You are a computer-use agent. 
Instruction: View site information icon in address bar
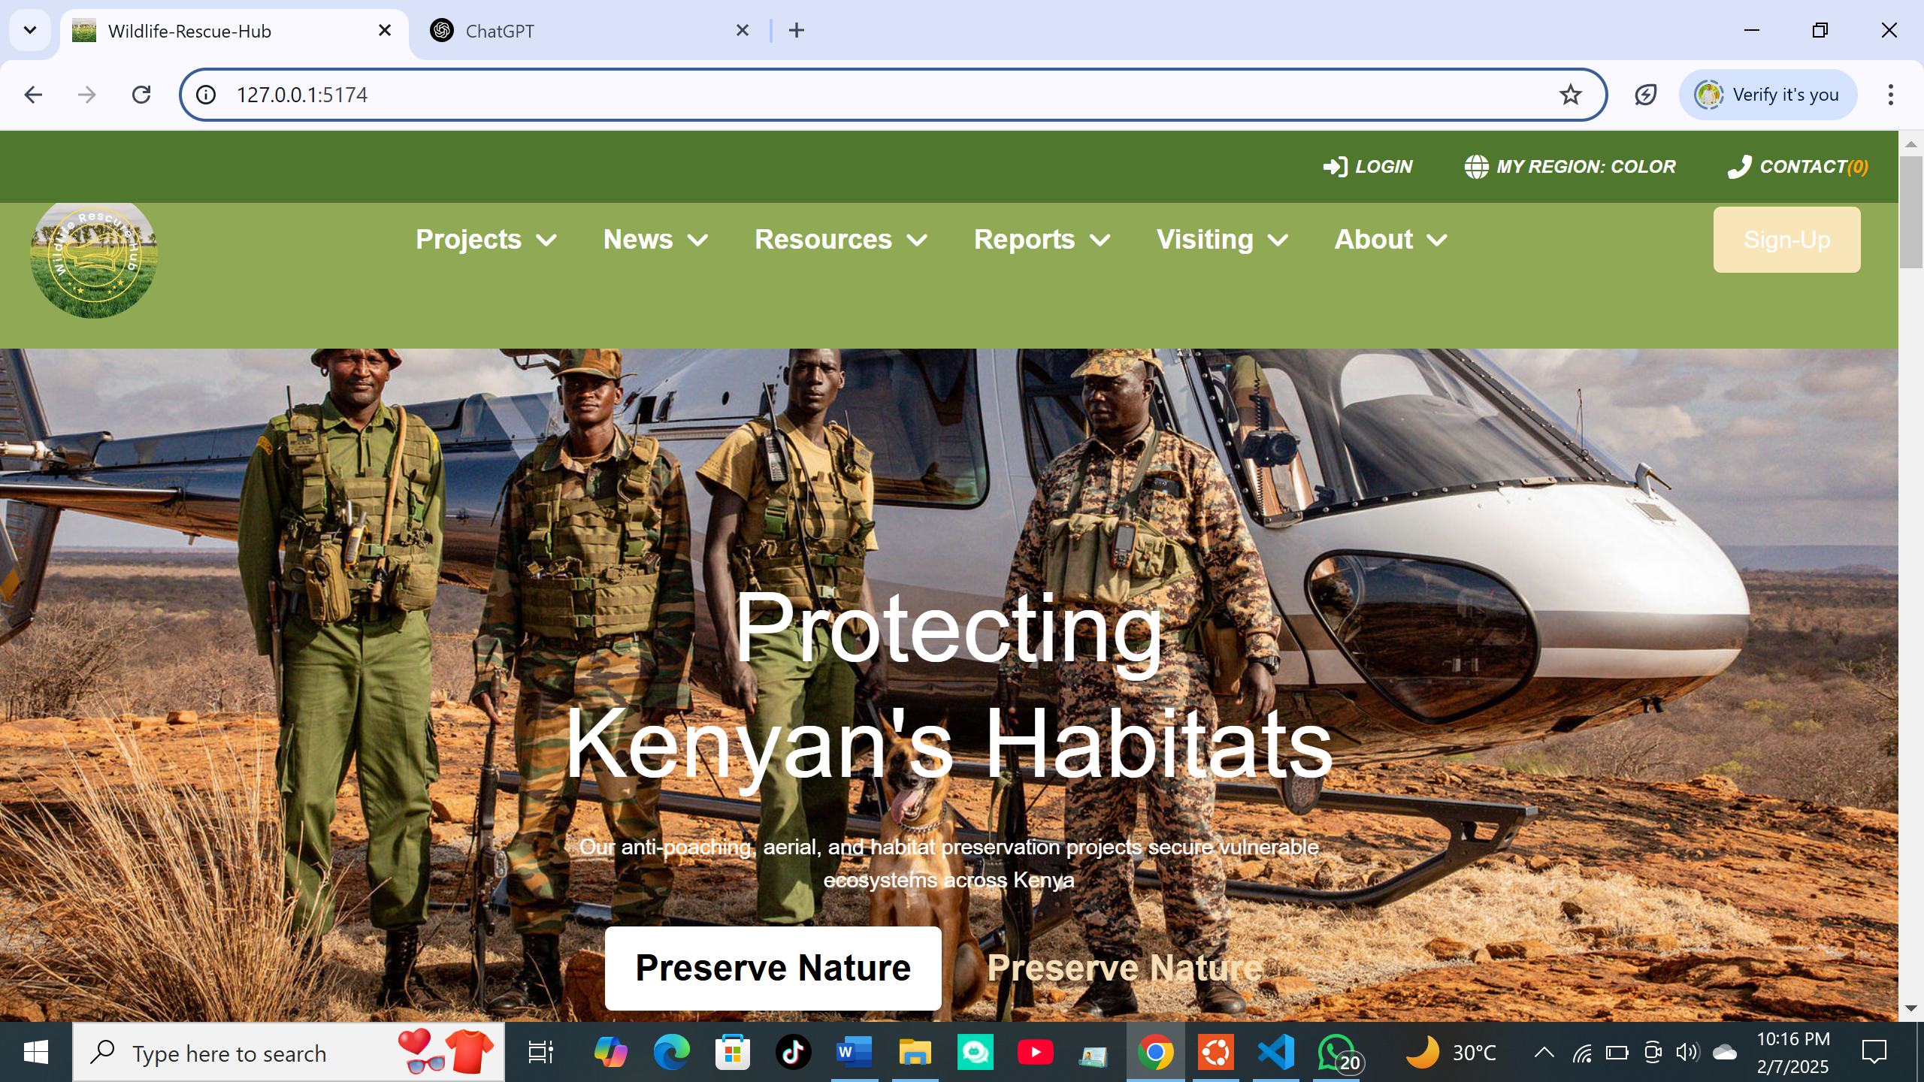(206, 95)
